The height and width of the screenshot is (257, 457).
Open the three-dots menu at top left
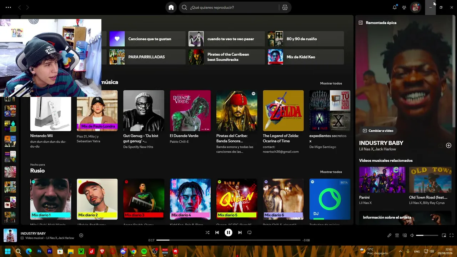click(x=8, y=7)
